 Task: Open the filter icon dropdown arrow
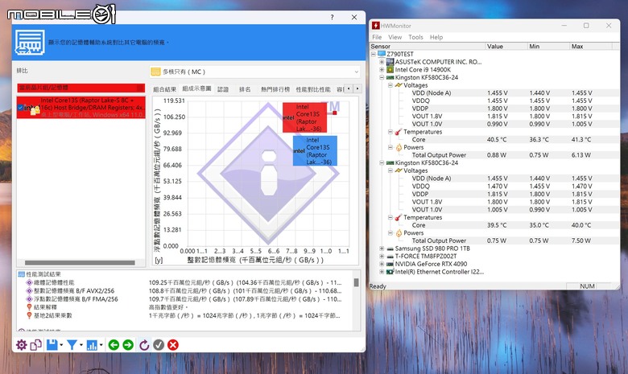tap(81, 345)
